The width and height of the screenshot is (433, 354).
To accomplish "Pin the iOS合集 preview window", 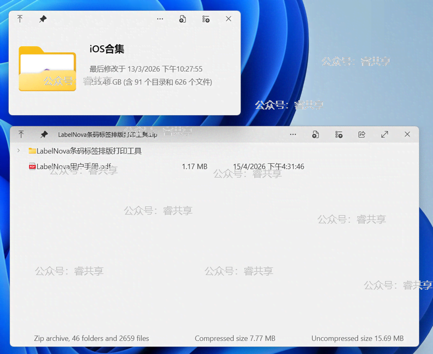I will 43,19.
